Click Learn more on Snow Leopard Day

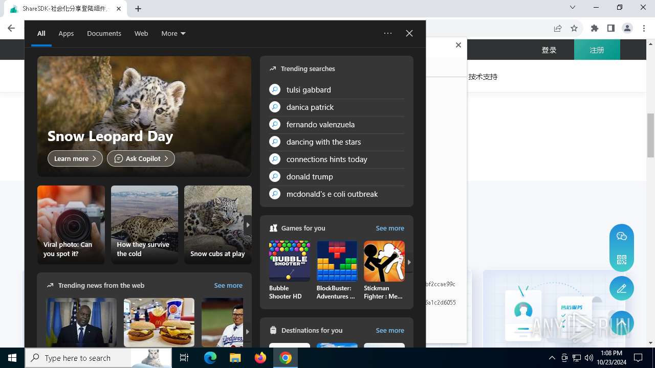tap(75, 158)
